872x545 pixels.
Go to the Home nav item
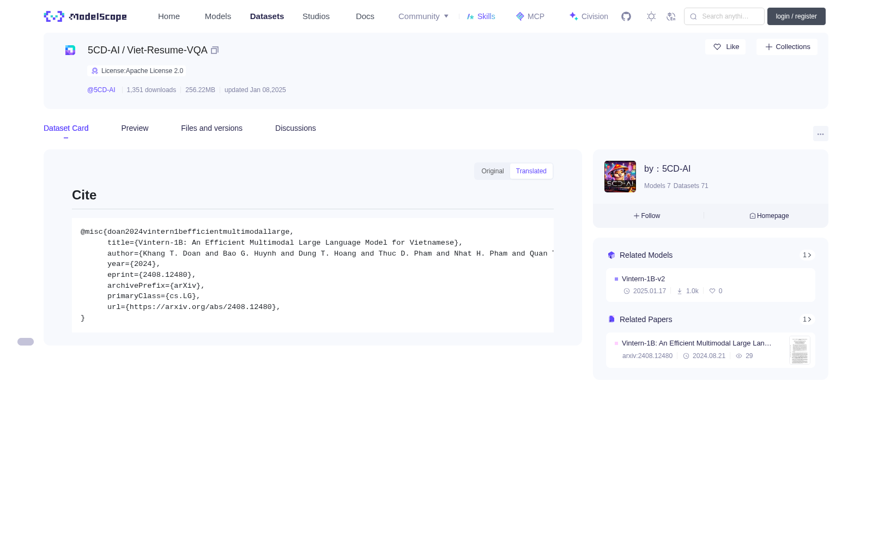pos(169,16)
